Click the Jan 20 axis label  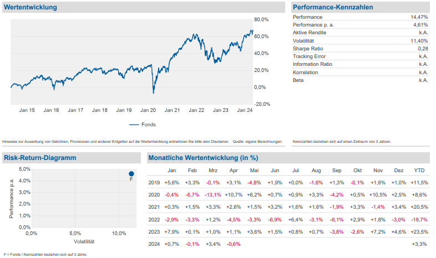pos(148,110)
